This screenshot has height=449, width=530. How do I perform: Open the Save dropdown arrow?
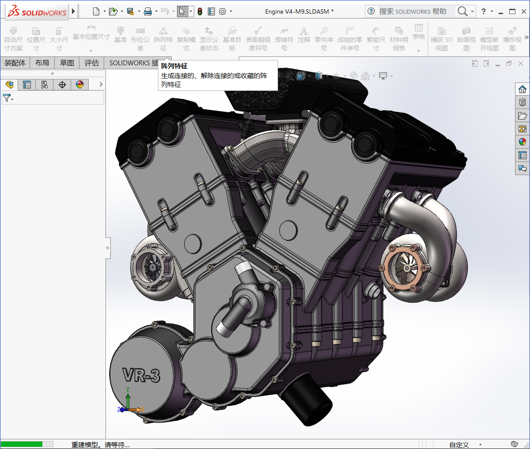tap(139, 11)
